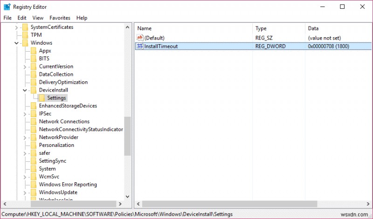Click the (Default) string value icon
Viewport: 373px width, 219px height.
(139, 38)
